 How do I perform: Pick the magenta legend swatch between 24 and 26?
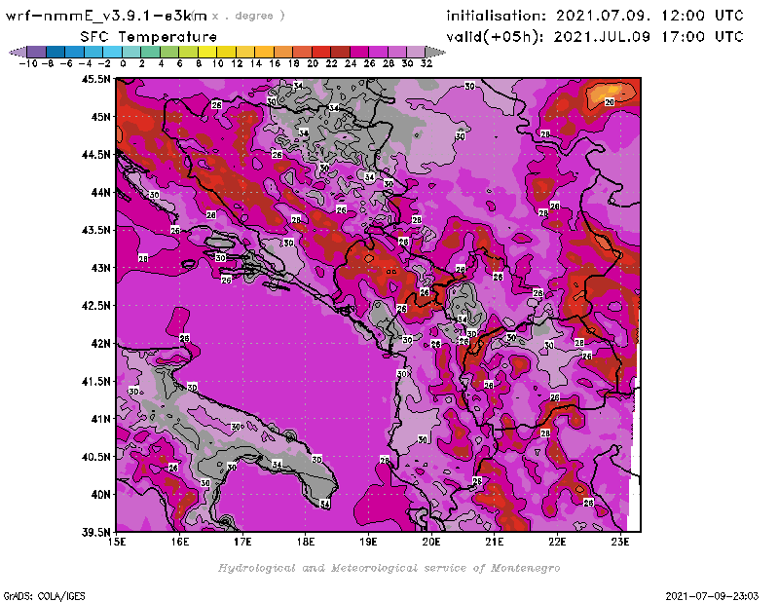(359, 52)
